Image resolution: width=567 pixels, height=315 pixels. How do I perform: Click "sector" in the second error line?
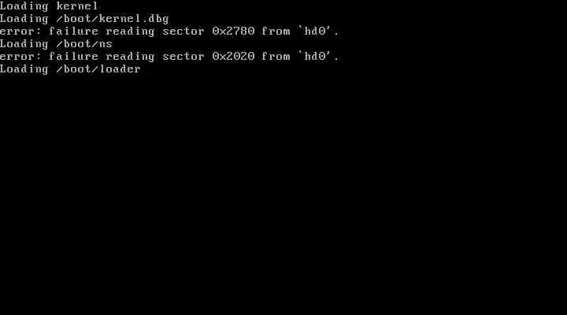pos(183,57)
